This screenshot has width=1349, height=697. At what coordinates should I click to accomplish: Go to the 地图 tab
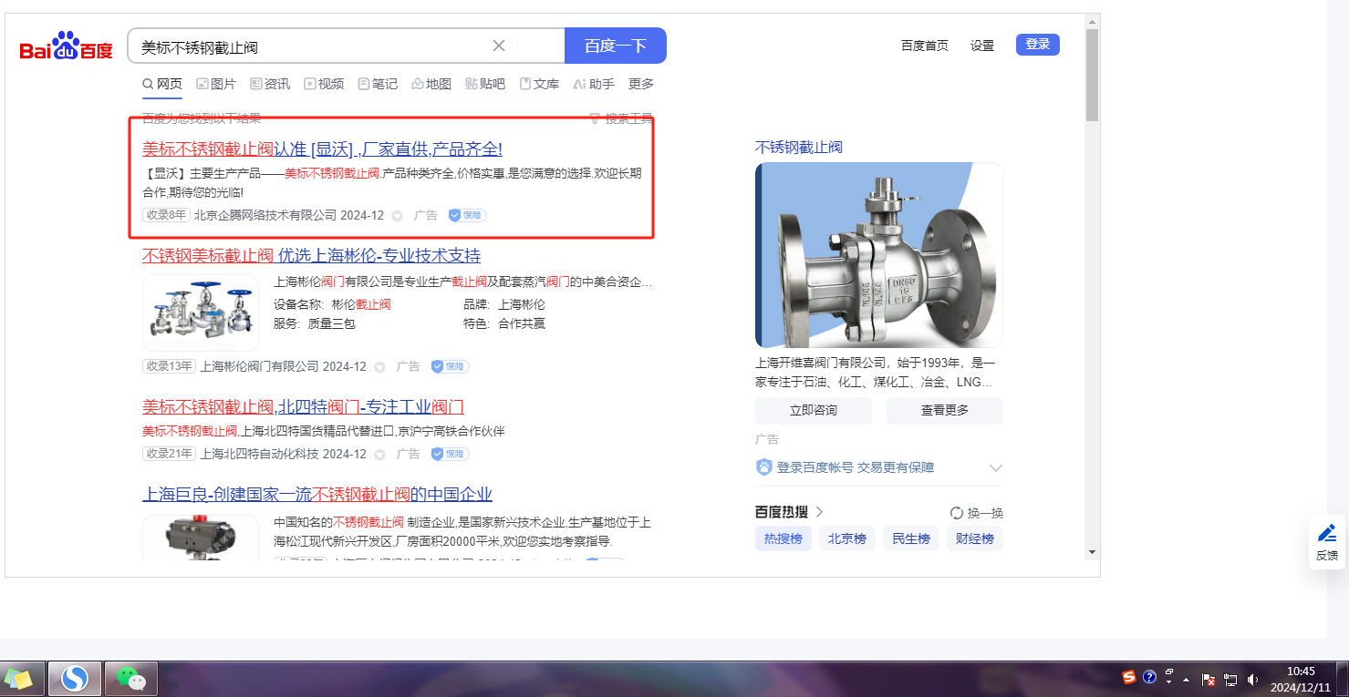[431, 84]
